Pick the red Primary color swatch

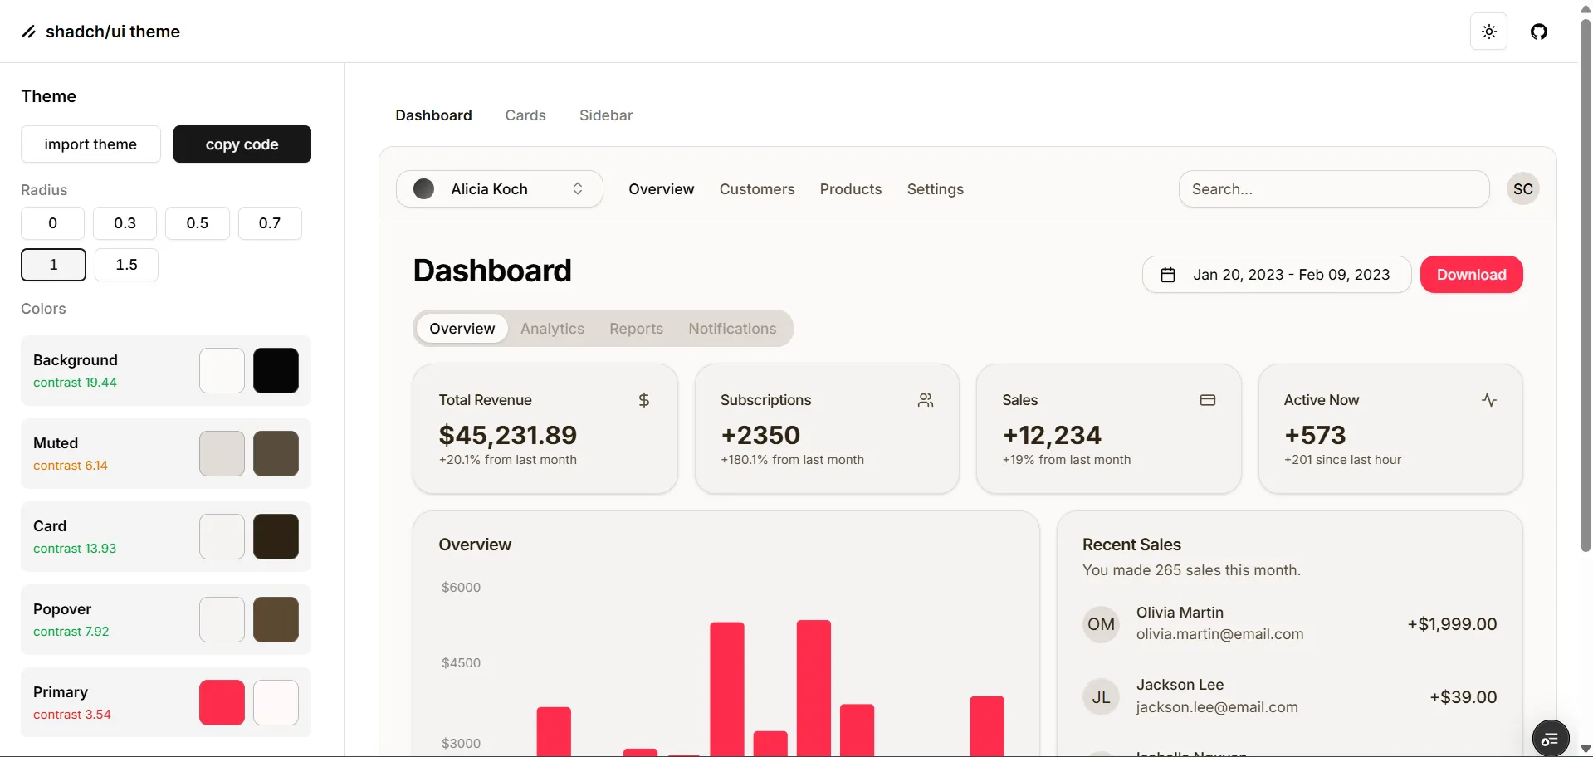point(222,702)
